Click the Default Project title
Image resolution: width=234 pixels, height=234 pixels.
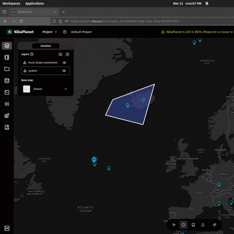pyautogui.click(x=81, y=32)
